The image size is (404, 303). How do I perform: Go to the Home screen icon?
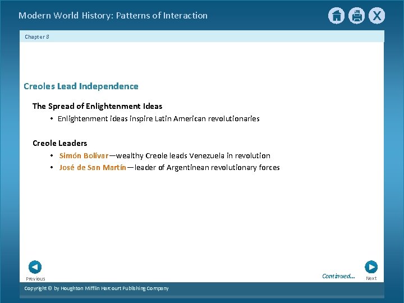point(336,16)
